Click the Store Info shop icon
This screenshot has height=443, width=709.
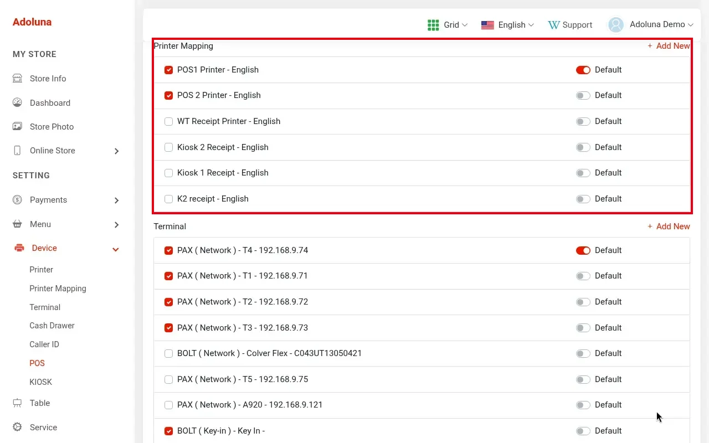pyautogui.click(x=17, y=79)
